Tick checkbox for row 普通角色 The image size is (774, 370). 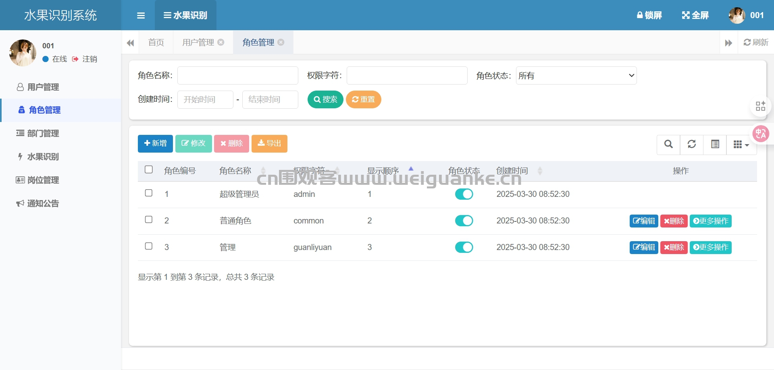pos(149,219)
